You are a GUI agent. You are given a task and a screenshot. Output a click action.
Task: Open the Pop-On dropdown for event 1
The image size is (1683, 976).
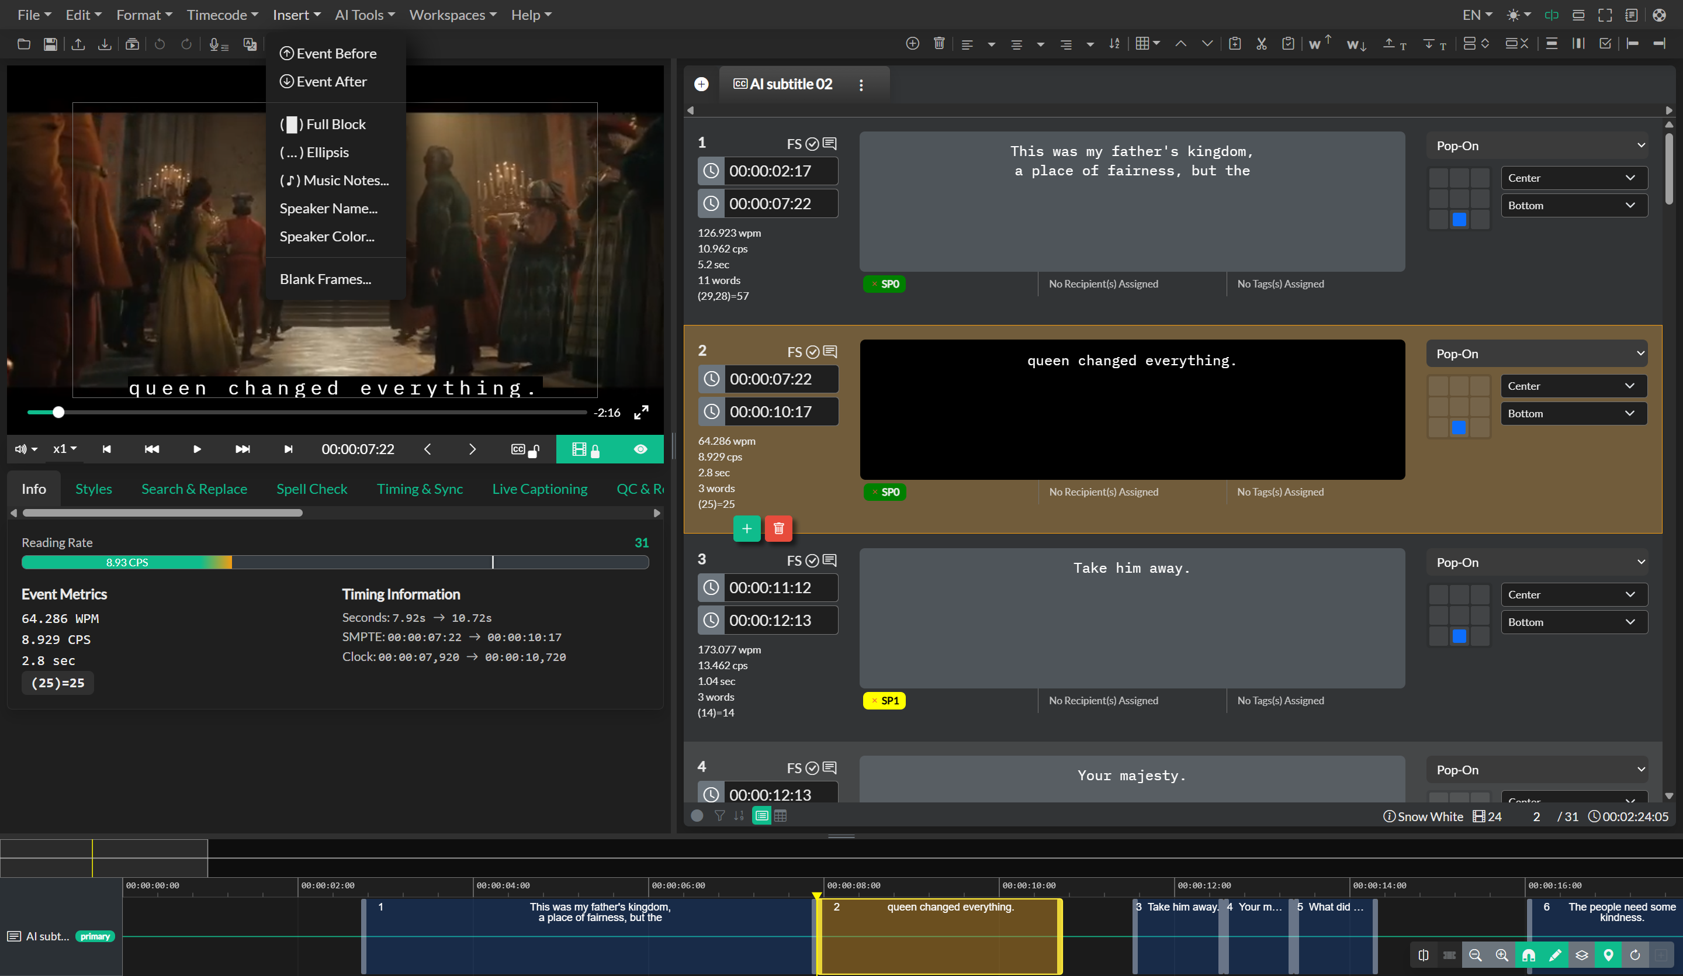[x=1537, y=146]
